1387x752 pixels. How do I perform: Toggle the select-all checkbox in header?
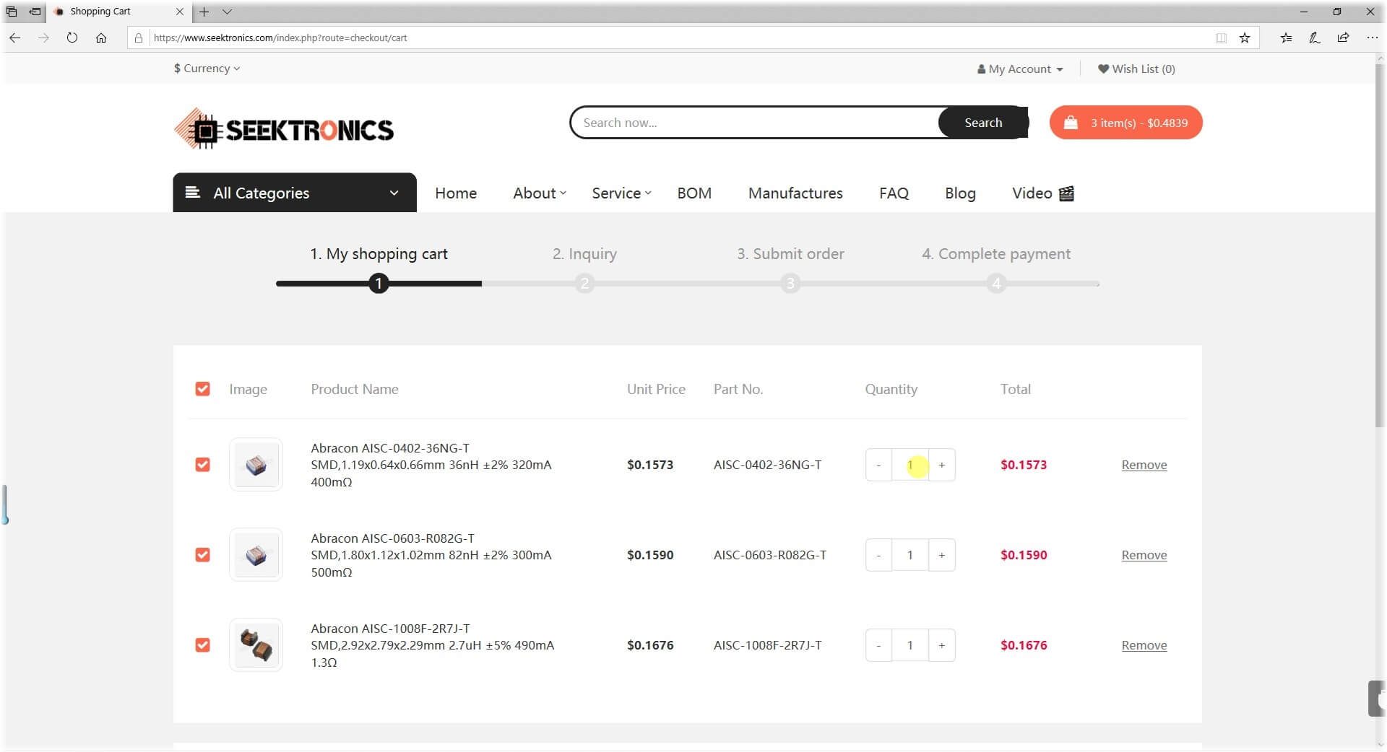tap(203, 389)
